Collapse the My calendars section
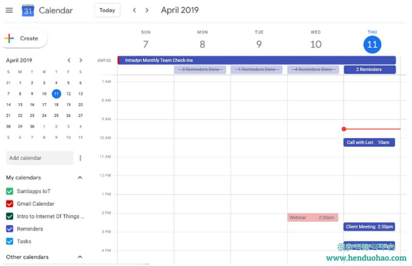The image size is (412, 266). (80, 178)
